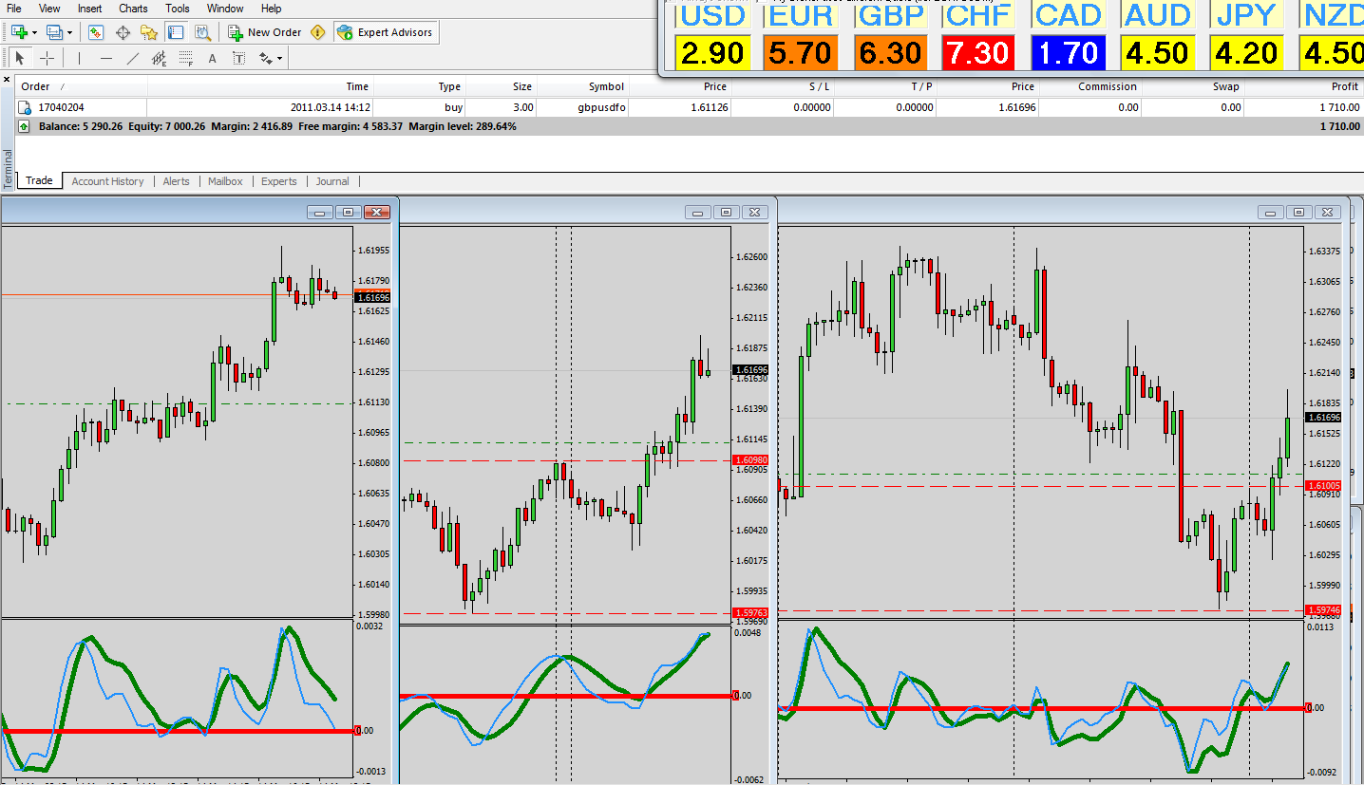Click the blue CAD 1.70 strength box
1364x785 pixels.
tap(1068, 52)
